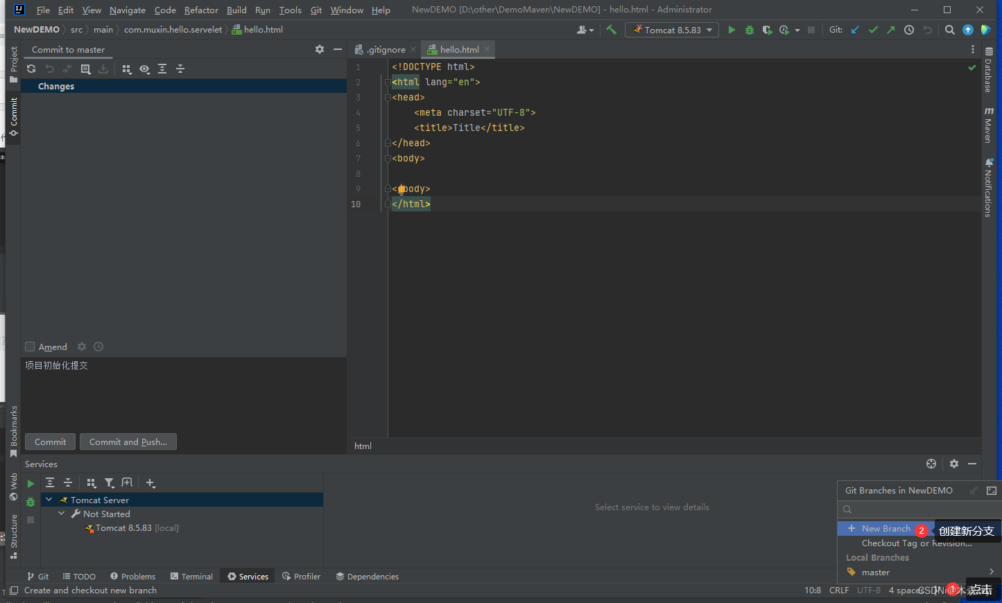Screen dimensions: 1002x603
Task: Open Services in new tab icon
Action: (x=127, y=483)
